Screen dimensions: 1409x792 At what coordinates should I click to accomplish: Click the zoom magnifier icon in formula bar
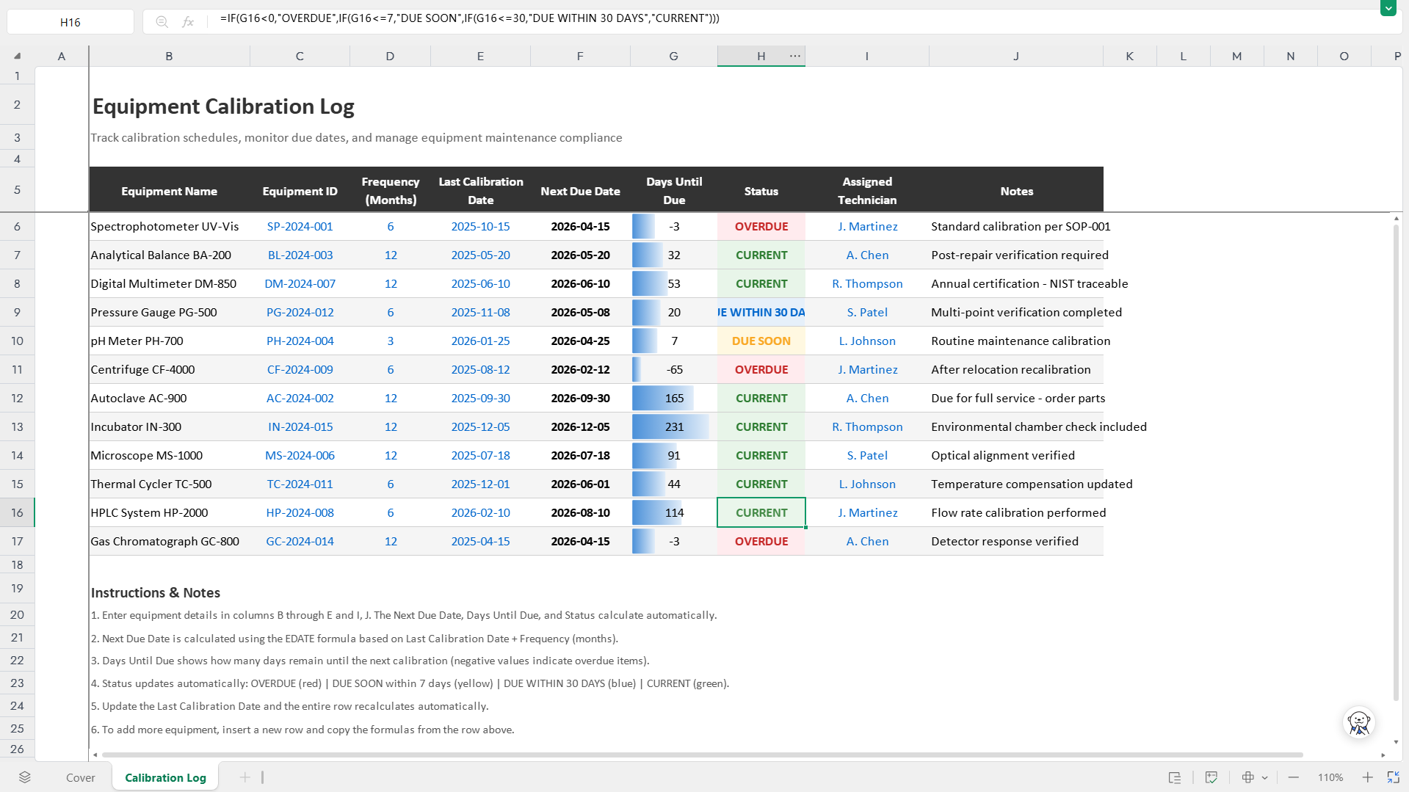pyautogui.click(x=162, y=22)
